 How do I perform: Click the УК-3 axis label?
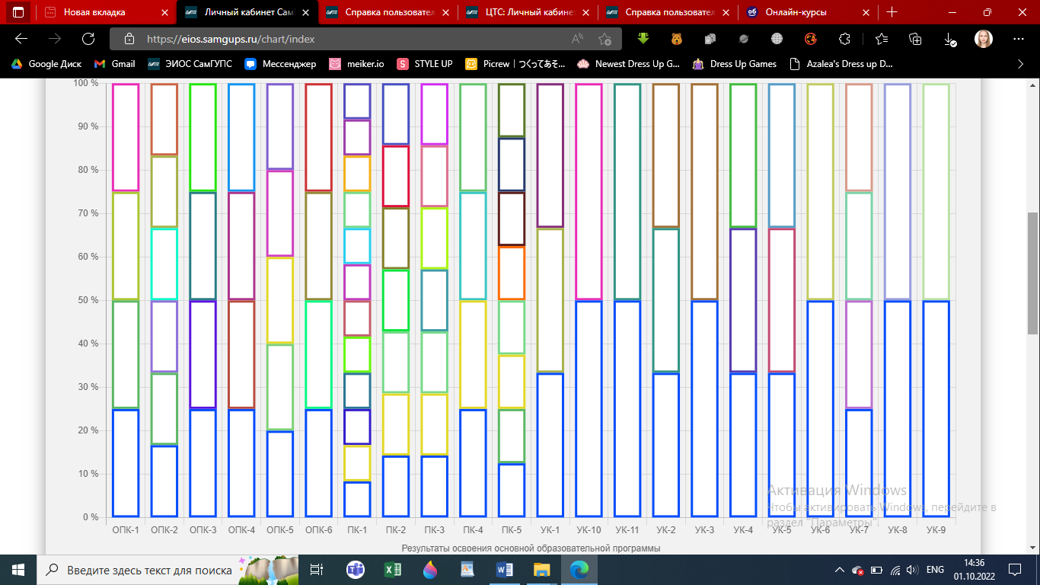click(x=704, y=529)
